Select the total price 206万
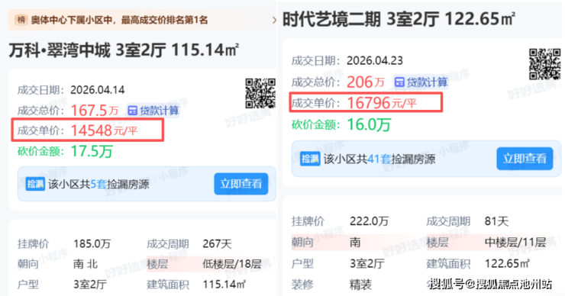This screenshot has width=565, height=296. click(366, 82)
